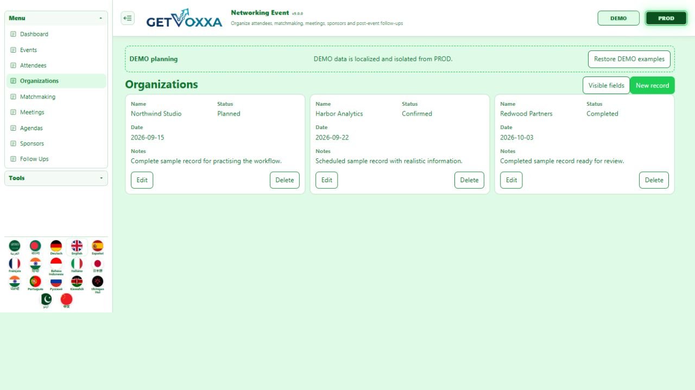Switch language to Kiswahili
The image size is (695, 390).
click(x=77, y=283)
